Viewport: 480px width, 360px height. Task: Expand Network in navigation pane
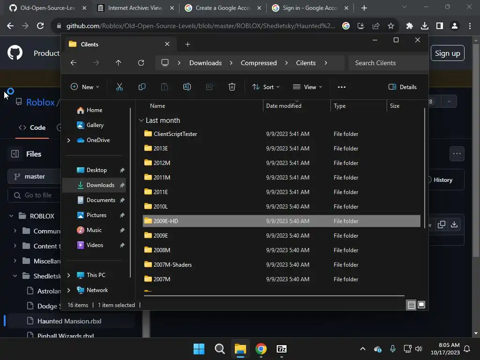pyautogui.click(x=68, y=290)
